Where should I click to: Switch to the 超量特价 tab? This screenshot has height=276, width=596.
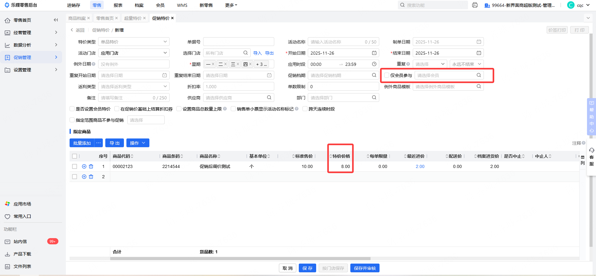133,18
